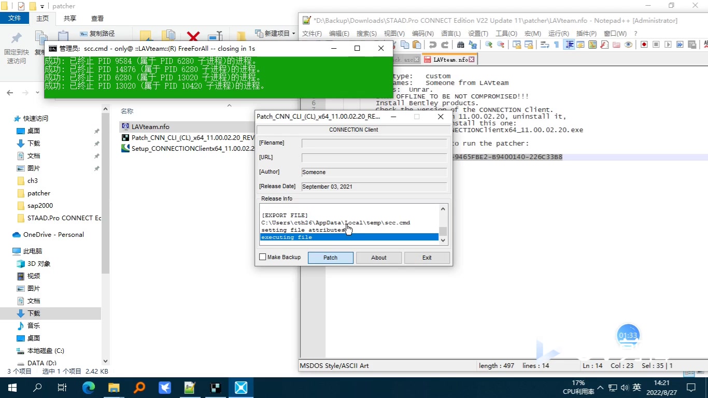708x398 pixels.
Task: Open patcher folder in Quick access
Action: (x=39, y=193)
